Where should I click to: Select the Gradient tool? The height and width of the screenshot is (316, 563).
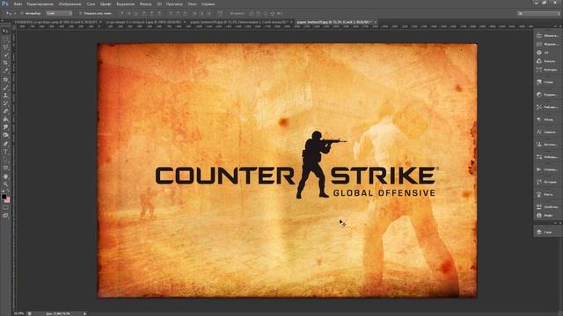[x=5, y=119]
